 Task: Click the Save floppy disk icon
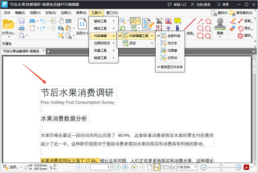click(x=22, y=21)
